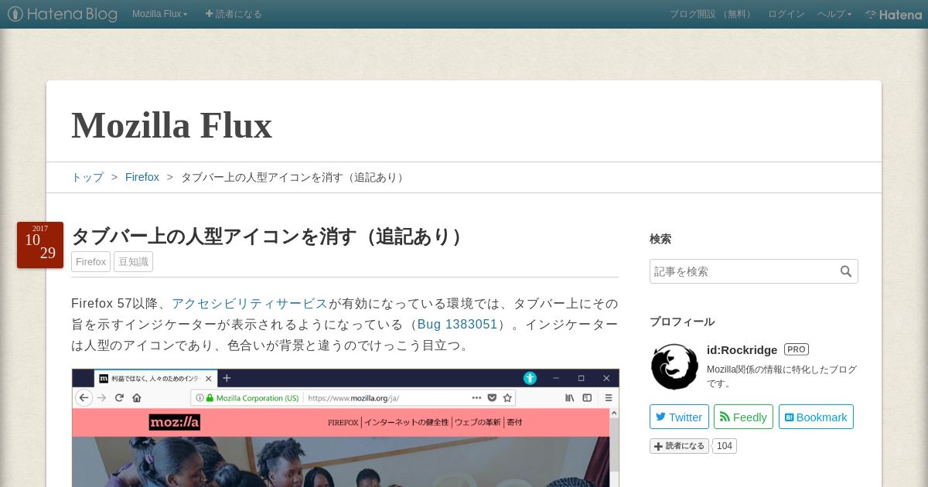Click the 読者になる button in top bar
This screenshot has height=487, width=928.
coord(234,14)
